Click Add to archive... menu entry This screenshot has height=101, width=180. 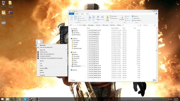coord(44,52)
